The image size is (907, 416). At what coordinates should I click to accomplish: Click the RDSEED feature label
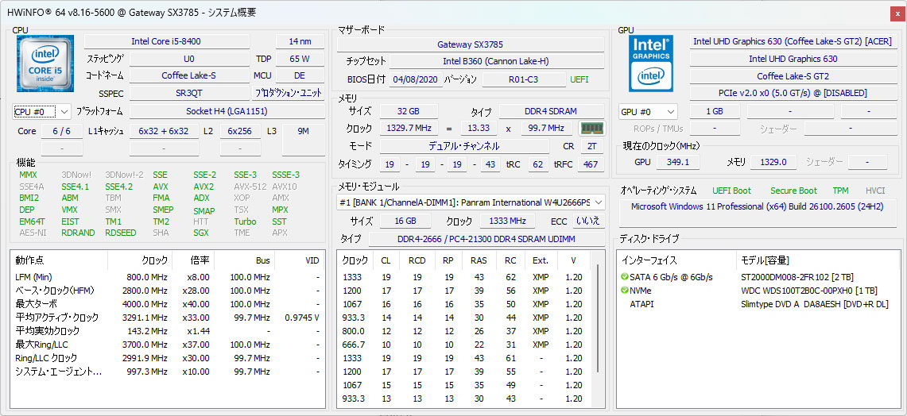tap(121, 233)
